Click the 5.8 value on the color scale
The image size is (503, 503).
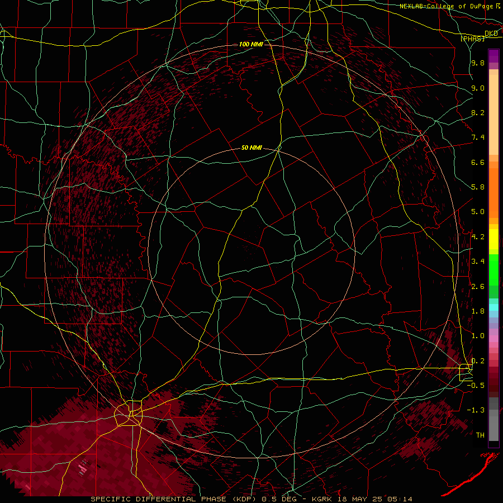coord(478,187)
